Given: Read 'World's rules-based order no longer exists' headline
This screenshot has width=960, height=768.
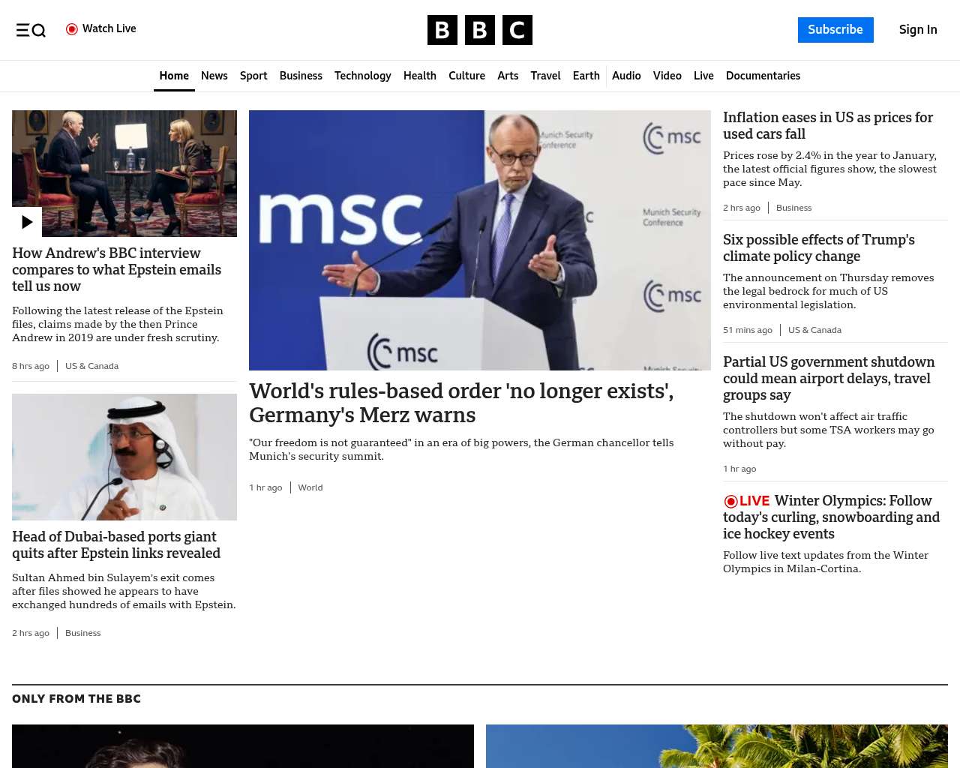Looking at the screenshot, I should pyautogui.click(x=461, y=403).
